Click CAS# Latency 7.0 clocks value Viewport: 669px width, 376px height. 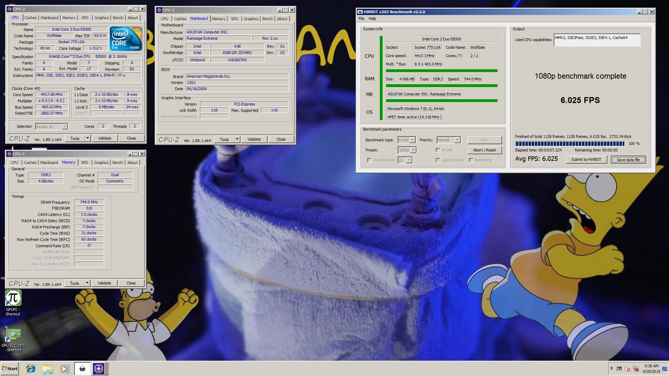click(x=89, y=214)
